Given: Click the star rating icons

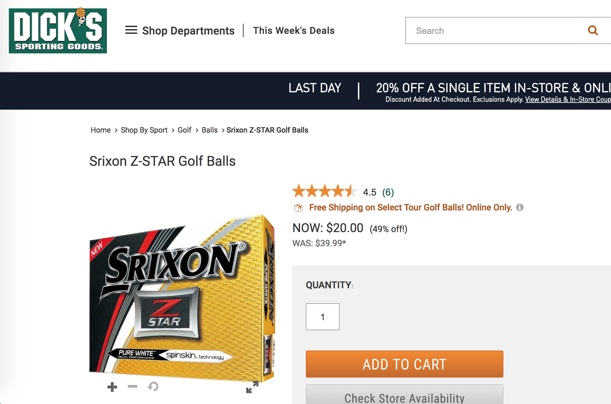Looking at the screenshot, I should pyautogui.click(x=324, y=192).
